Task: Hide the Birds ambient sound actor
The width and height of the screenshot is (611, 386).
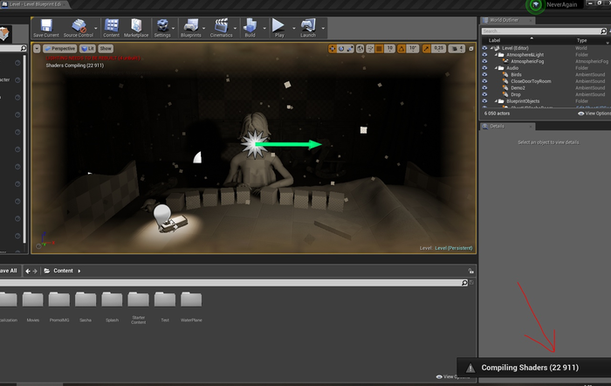Action: [x=485, y=74]
